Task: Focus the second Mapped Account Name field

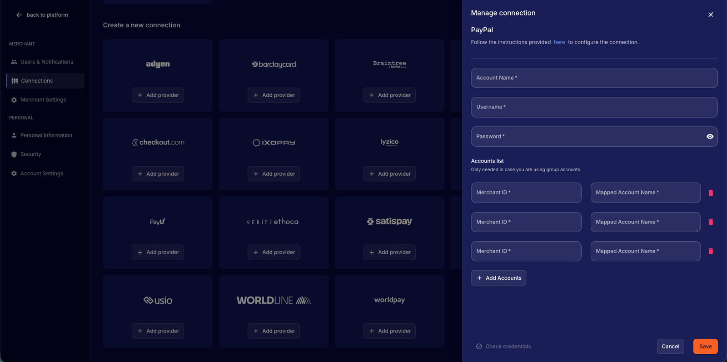Action: (x=646, y=222)
